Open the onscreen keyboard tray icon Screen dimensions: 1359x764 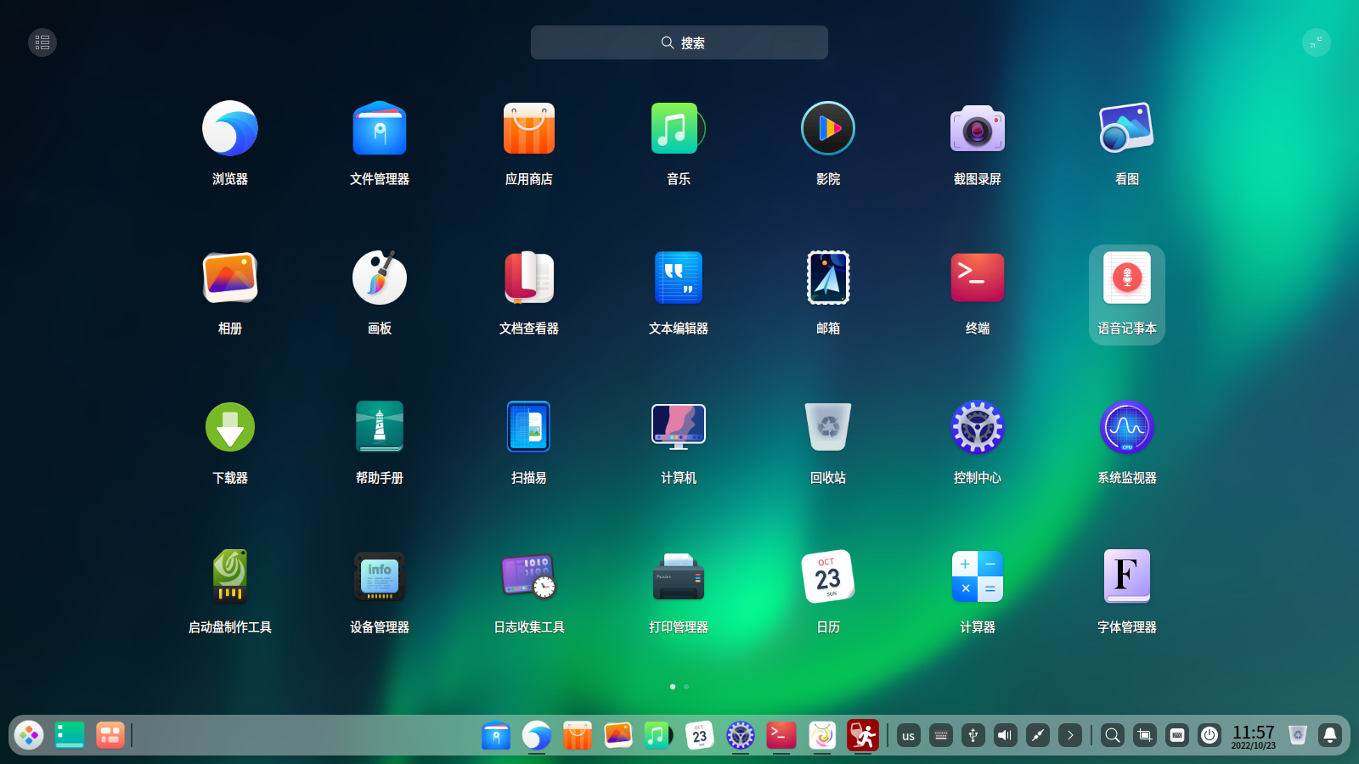[x=941, y=735]
